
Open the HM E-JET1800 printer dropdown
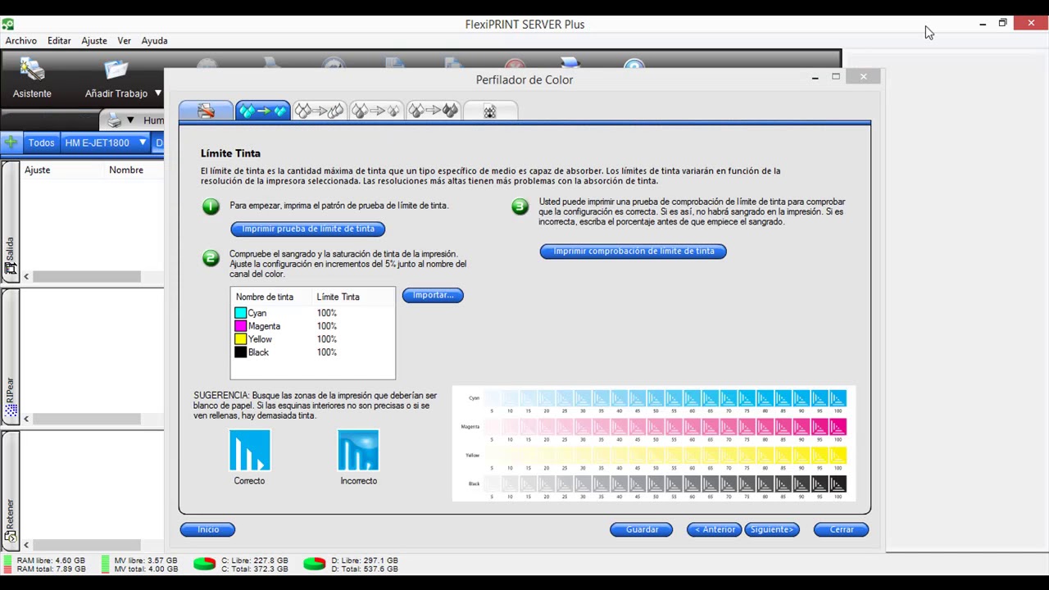[105, 143]
